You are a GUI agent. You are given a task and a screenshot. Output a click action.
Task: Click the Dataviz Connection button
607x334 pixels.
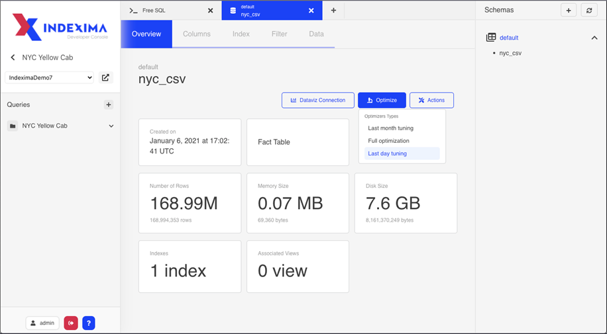(317, 100)
